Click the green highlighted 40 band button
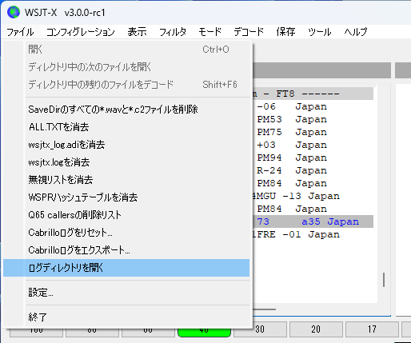411x343 pixels. (204, 332)
